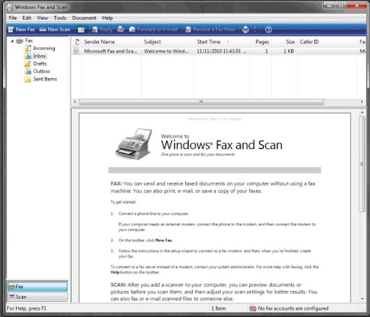This screenshot has height=317, width=370.
Task: Open the Document menu
Action: point(84,18)
